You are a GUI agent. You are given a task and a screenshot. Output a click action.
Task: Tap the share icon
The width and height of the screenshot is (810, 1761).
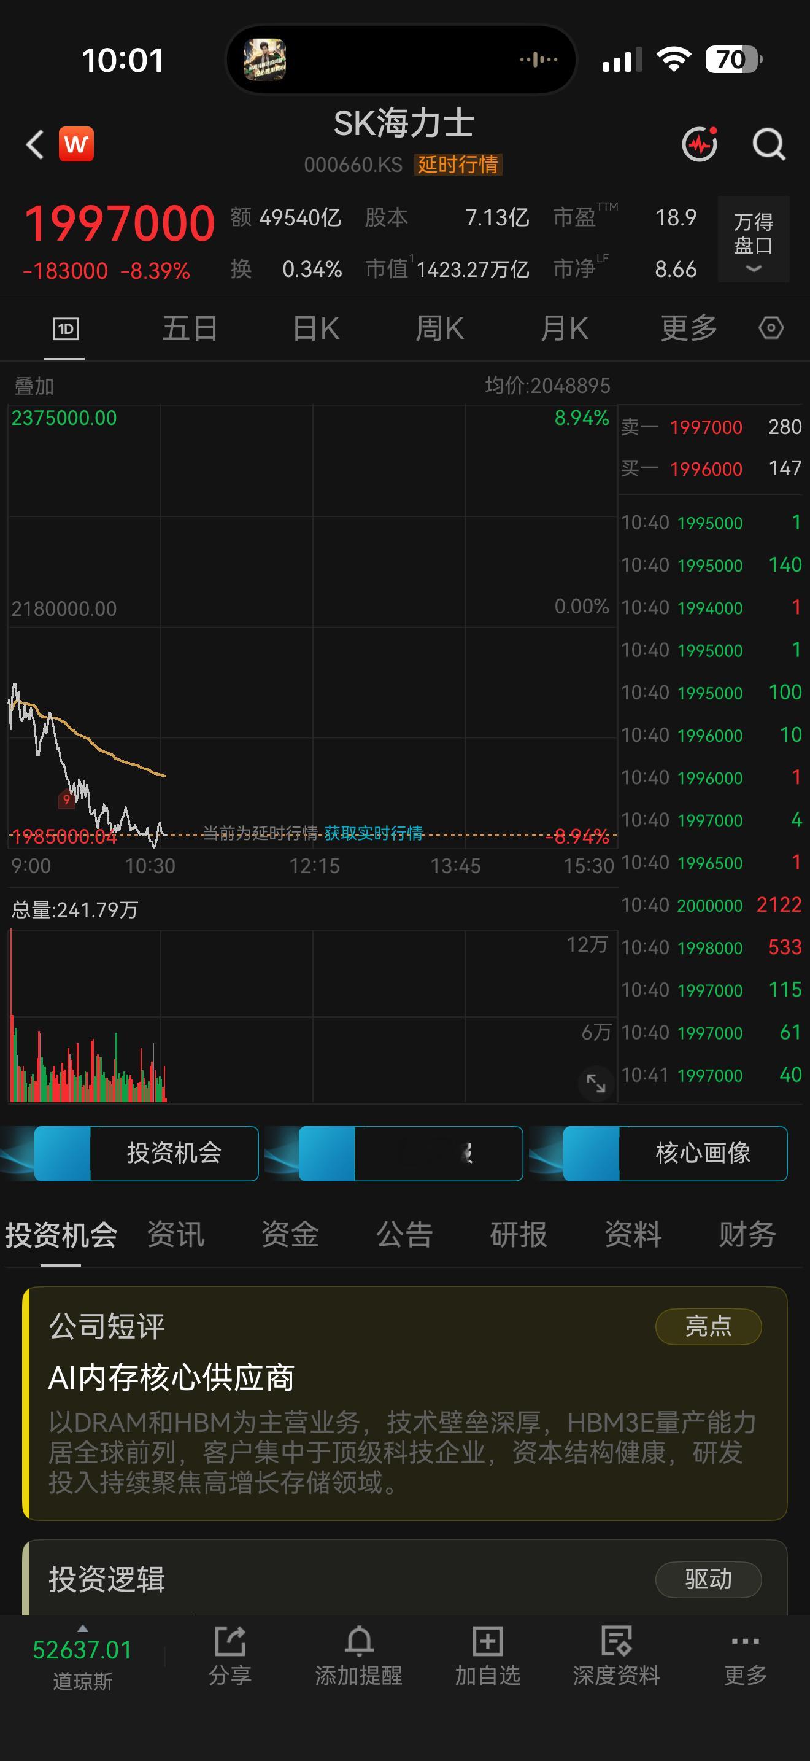point(229,1657)
